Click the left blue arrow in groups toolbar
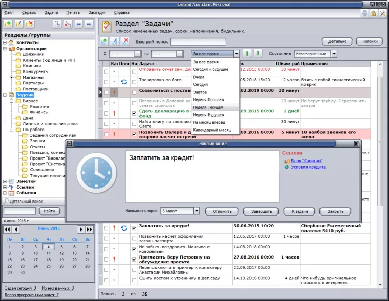This screenshot has width=389, height=301. [78, 24]
